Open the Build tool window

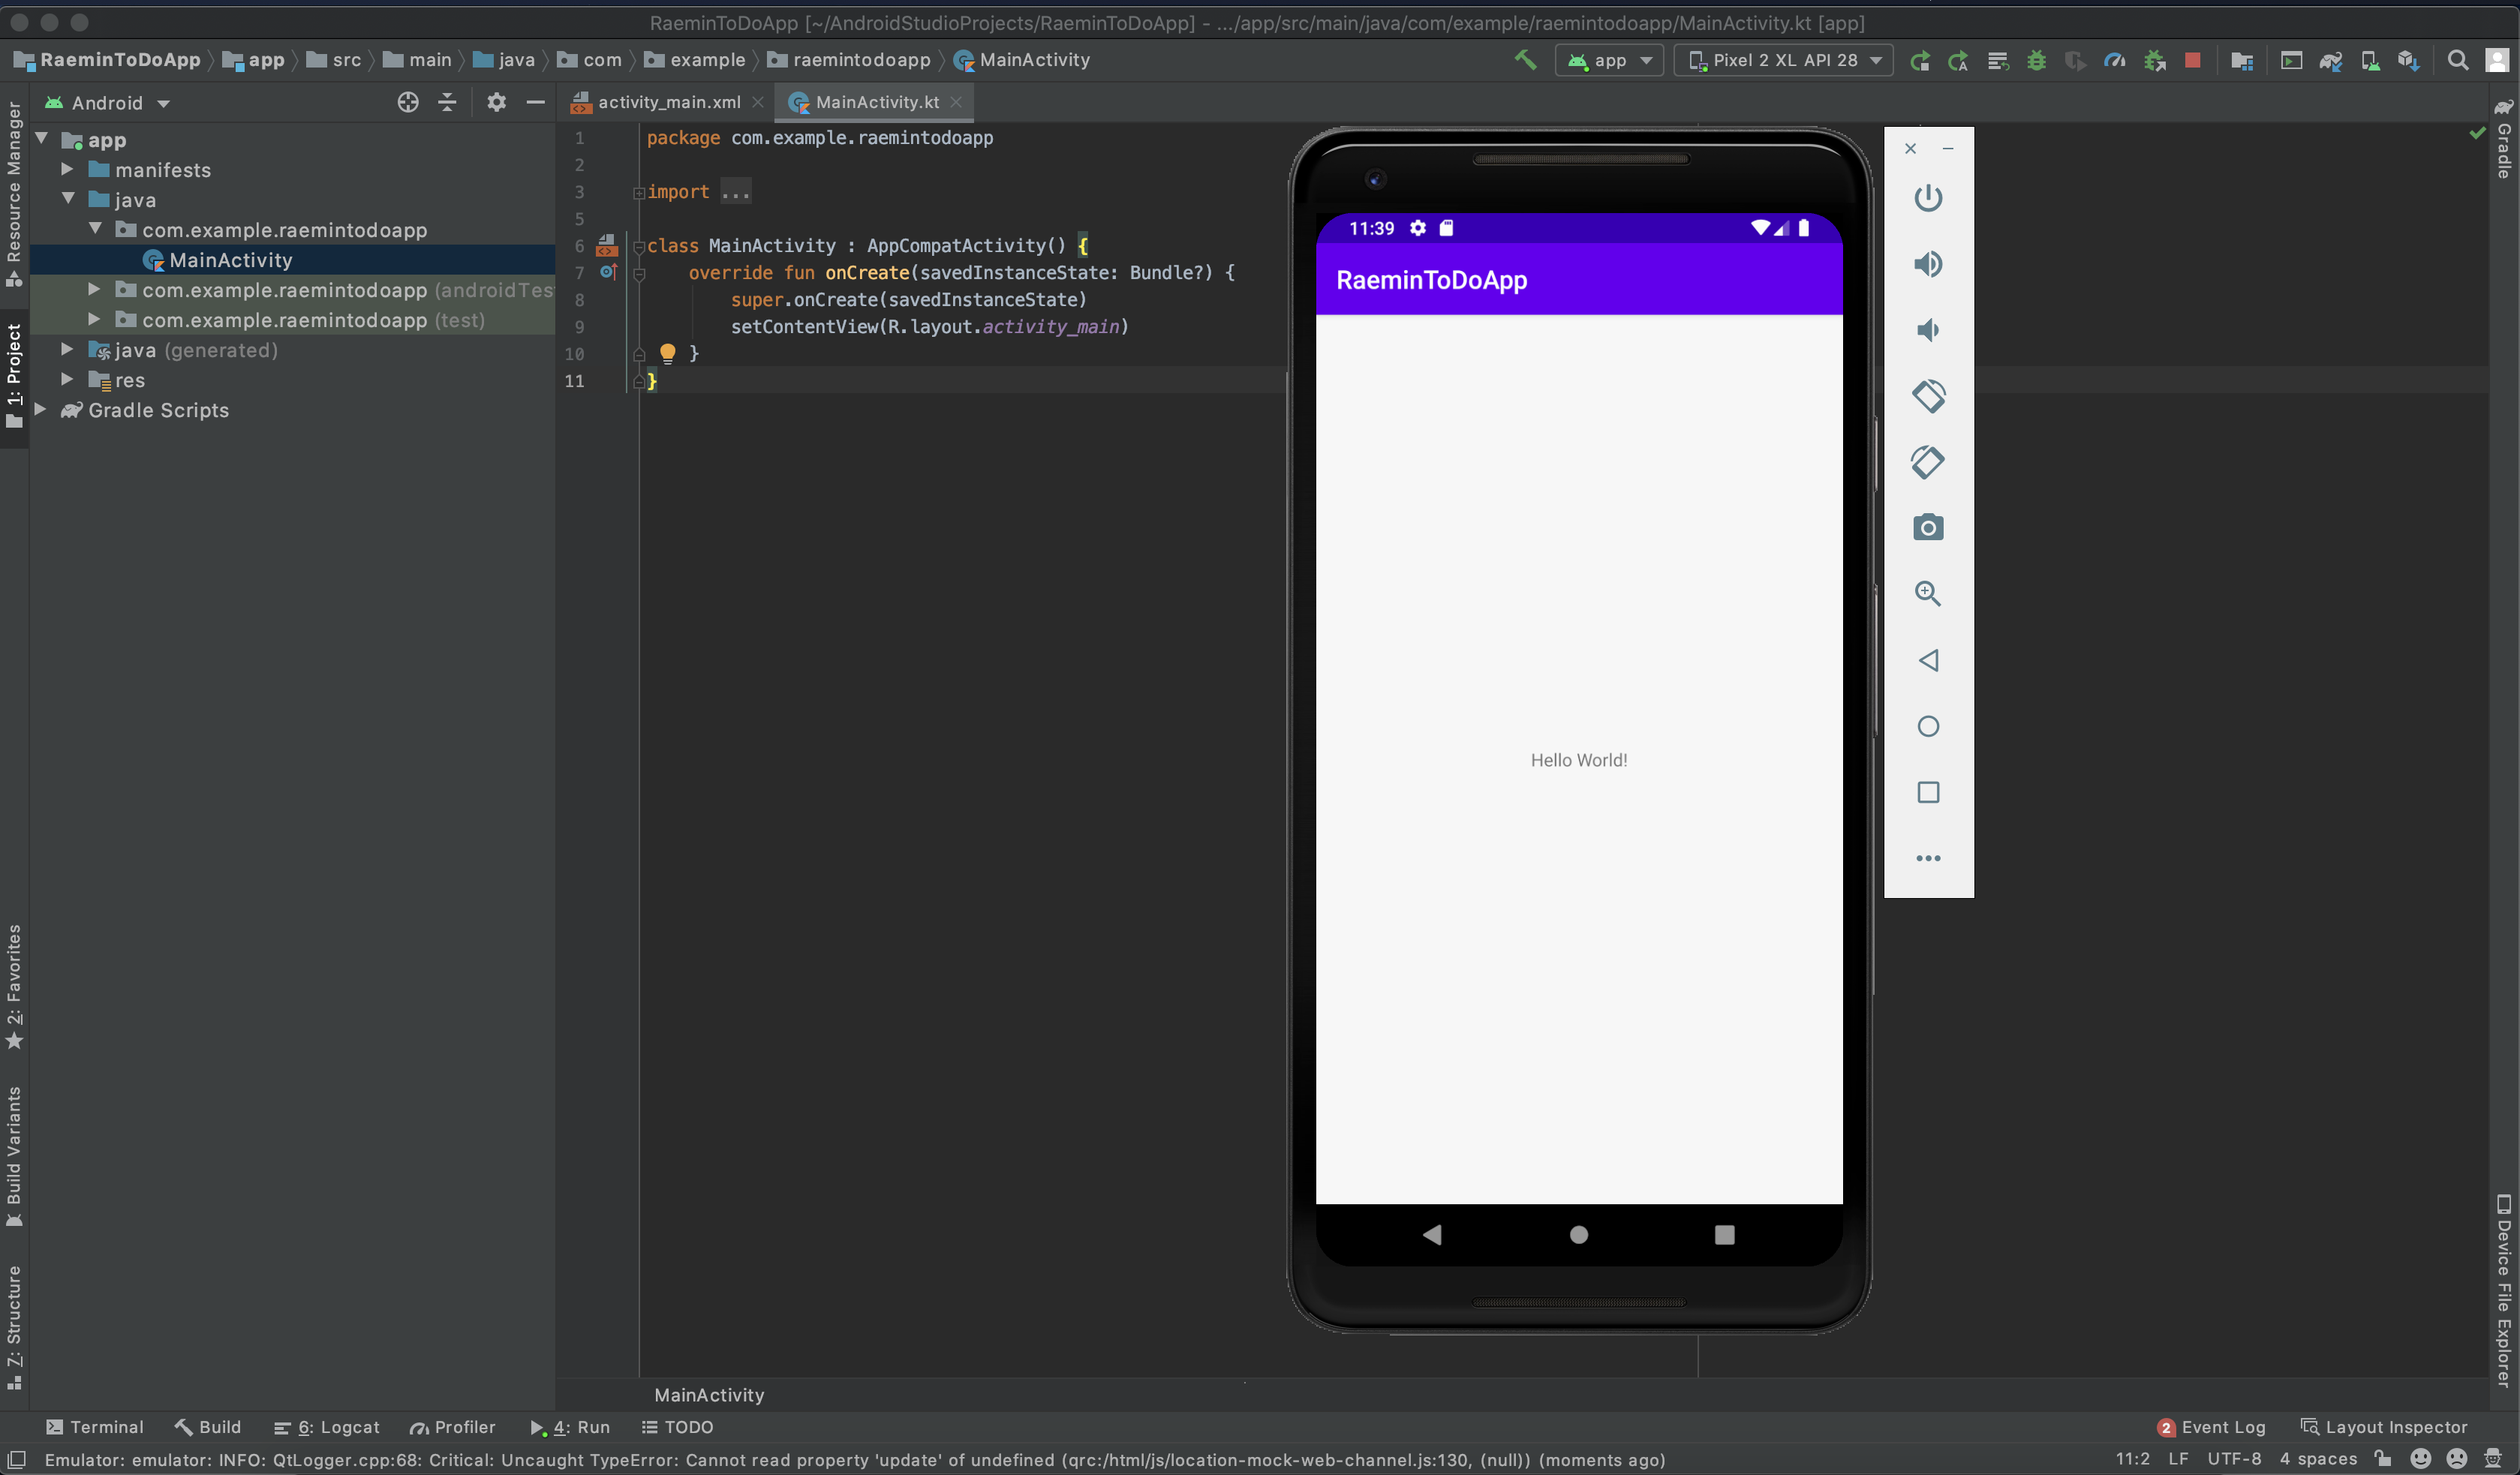click(x=208, y=1427)
